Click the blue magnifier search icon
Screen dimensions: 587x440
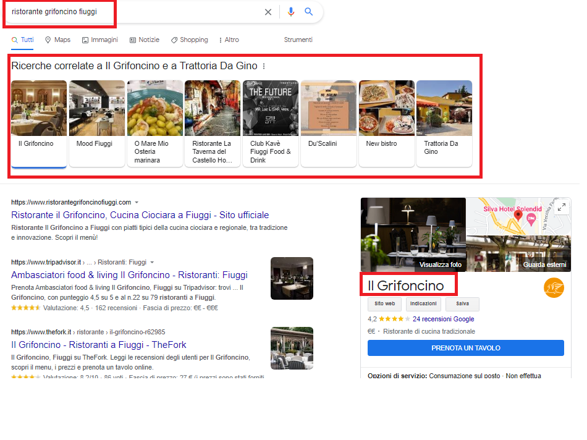pyautogui.click(x=308, y=12)
